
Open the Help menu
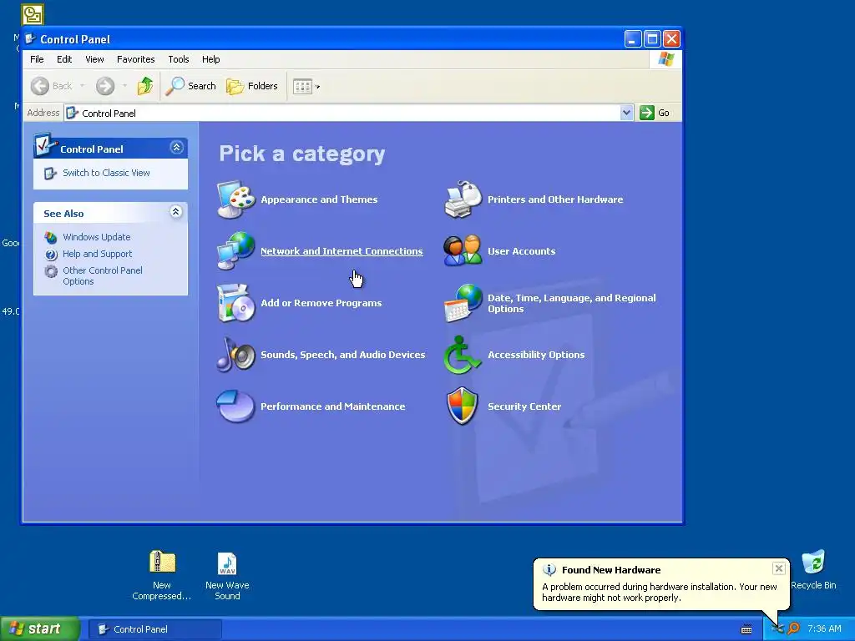tap(211, 59)
